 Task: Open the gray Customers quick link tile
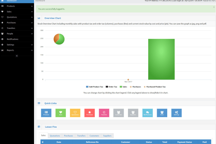(x=118, y=113)
